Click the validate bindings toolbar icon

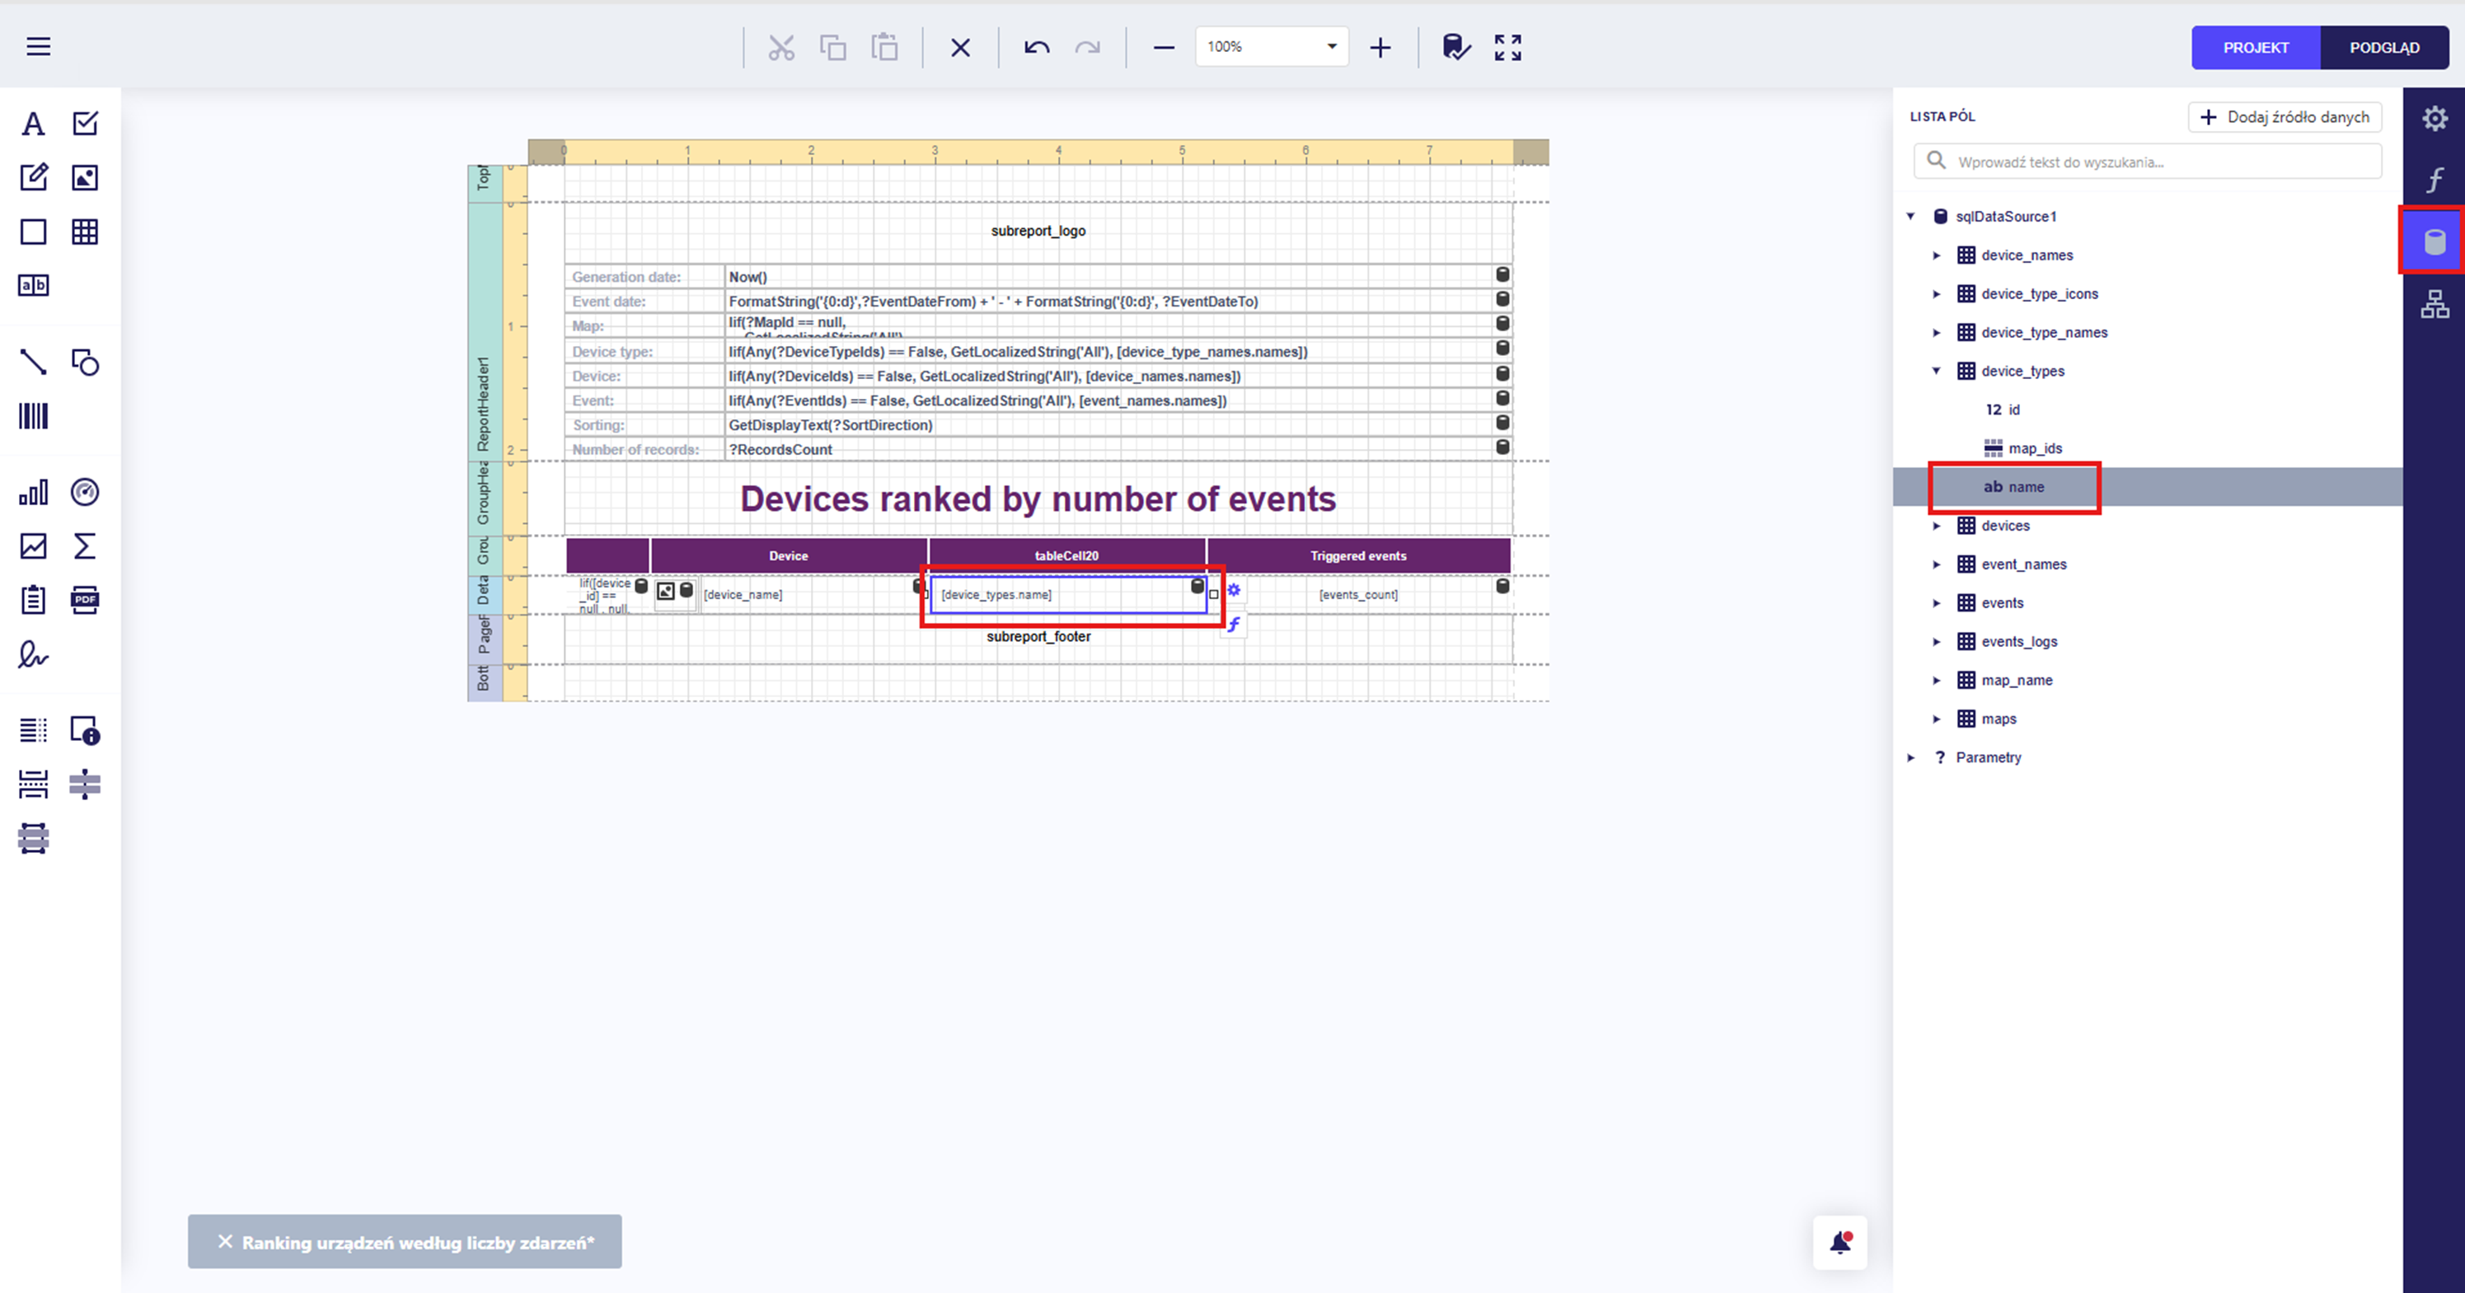click(1455, 47)
